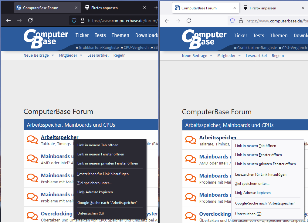Select 'Link-Adresse kopieren' in dark menu
Image resolution: width=308 pixels, height=223 pixels.
(110, 192)
